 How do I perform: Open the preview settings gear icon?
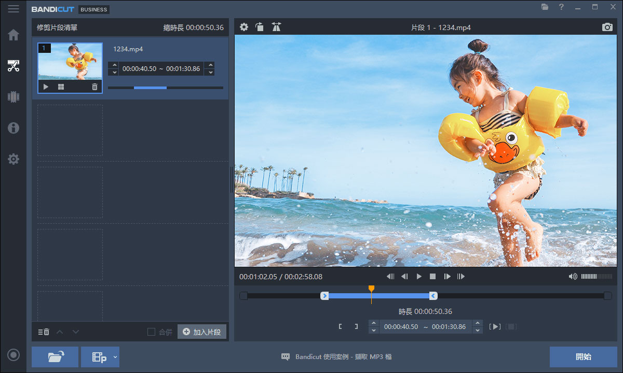tap(244, 27)
